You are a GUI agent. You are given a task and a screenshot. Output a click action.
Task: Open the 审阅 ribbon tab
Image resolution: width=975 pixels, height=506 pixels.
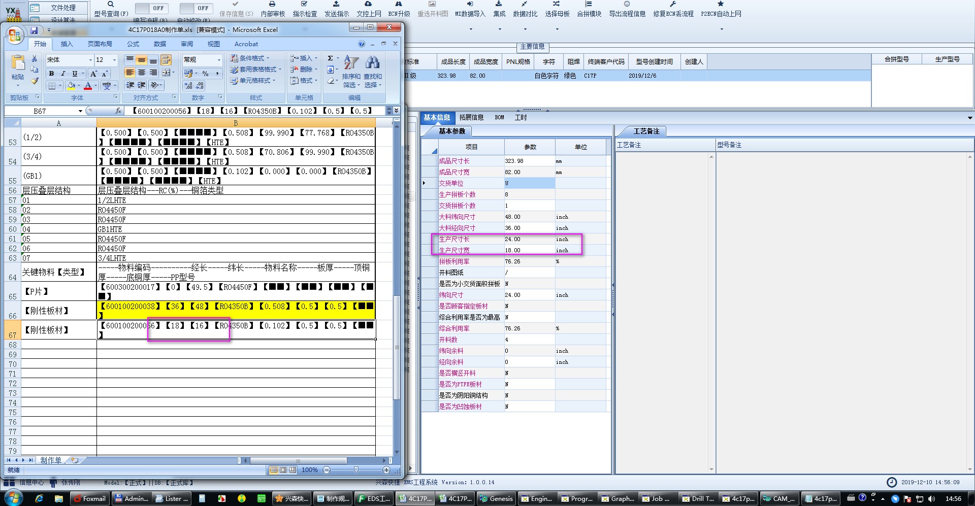pos(187,44)
